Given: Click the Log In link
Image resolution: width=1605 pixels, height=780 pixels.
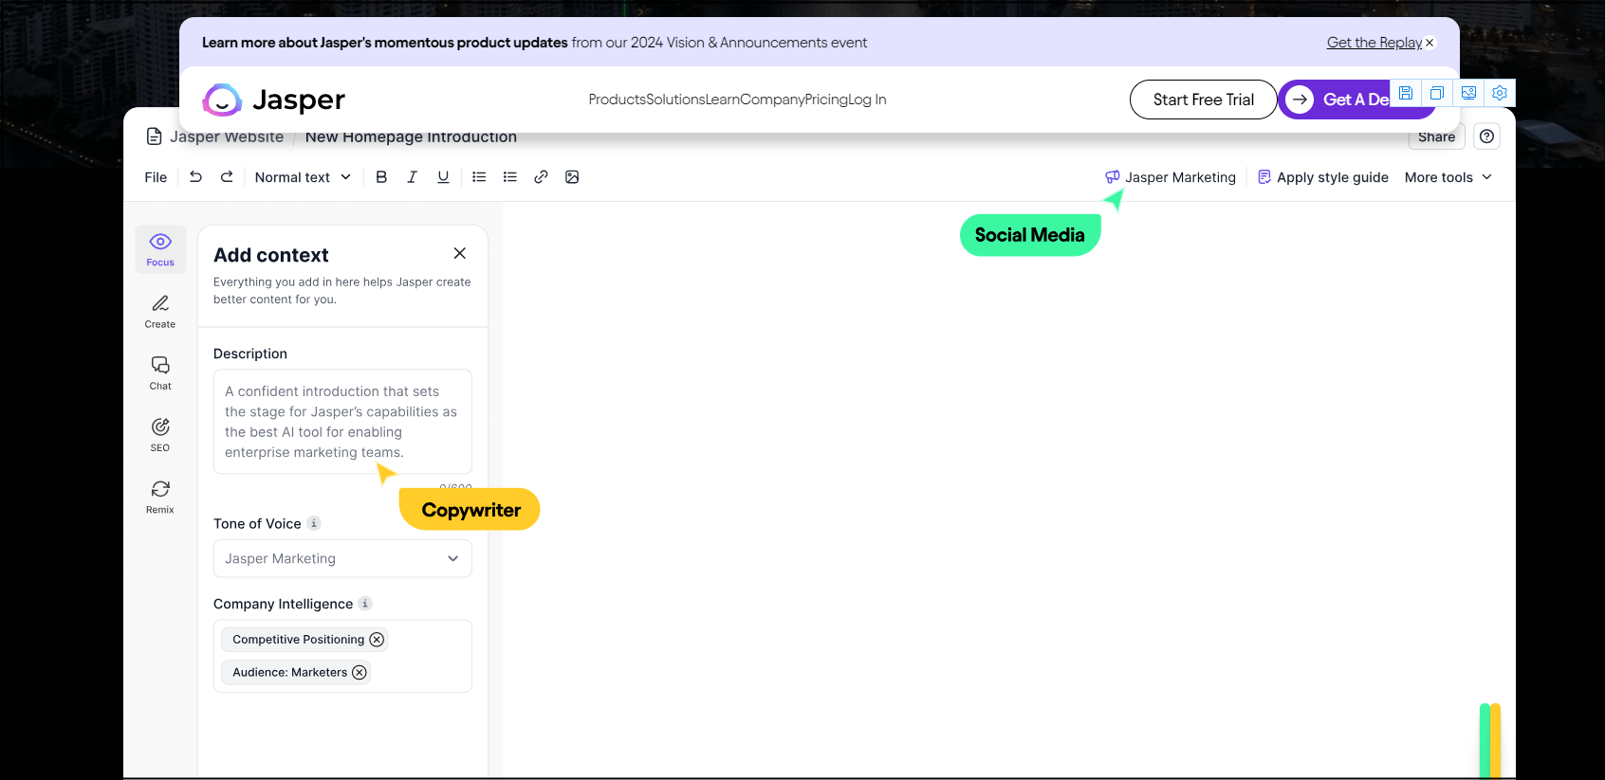Looking at the screenshot, I should 867,100.
